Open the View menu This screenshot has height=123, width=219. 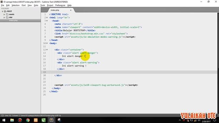click(30, 5)
